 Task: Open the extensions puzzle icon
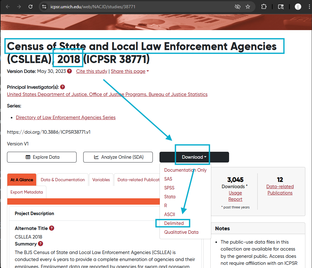pos(264,7)
